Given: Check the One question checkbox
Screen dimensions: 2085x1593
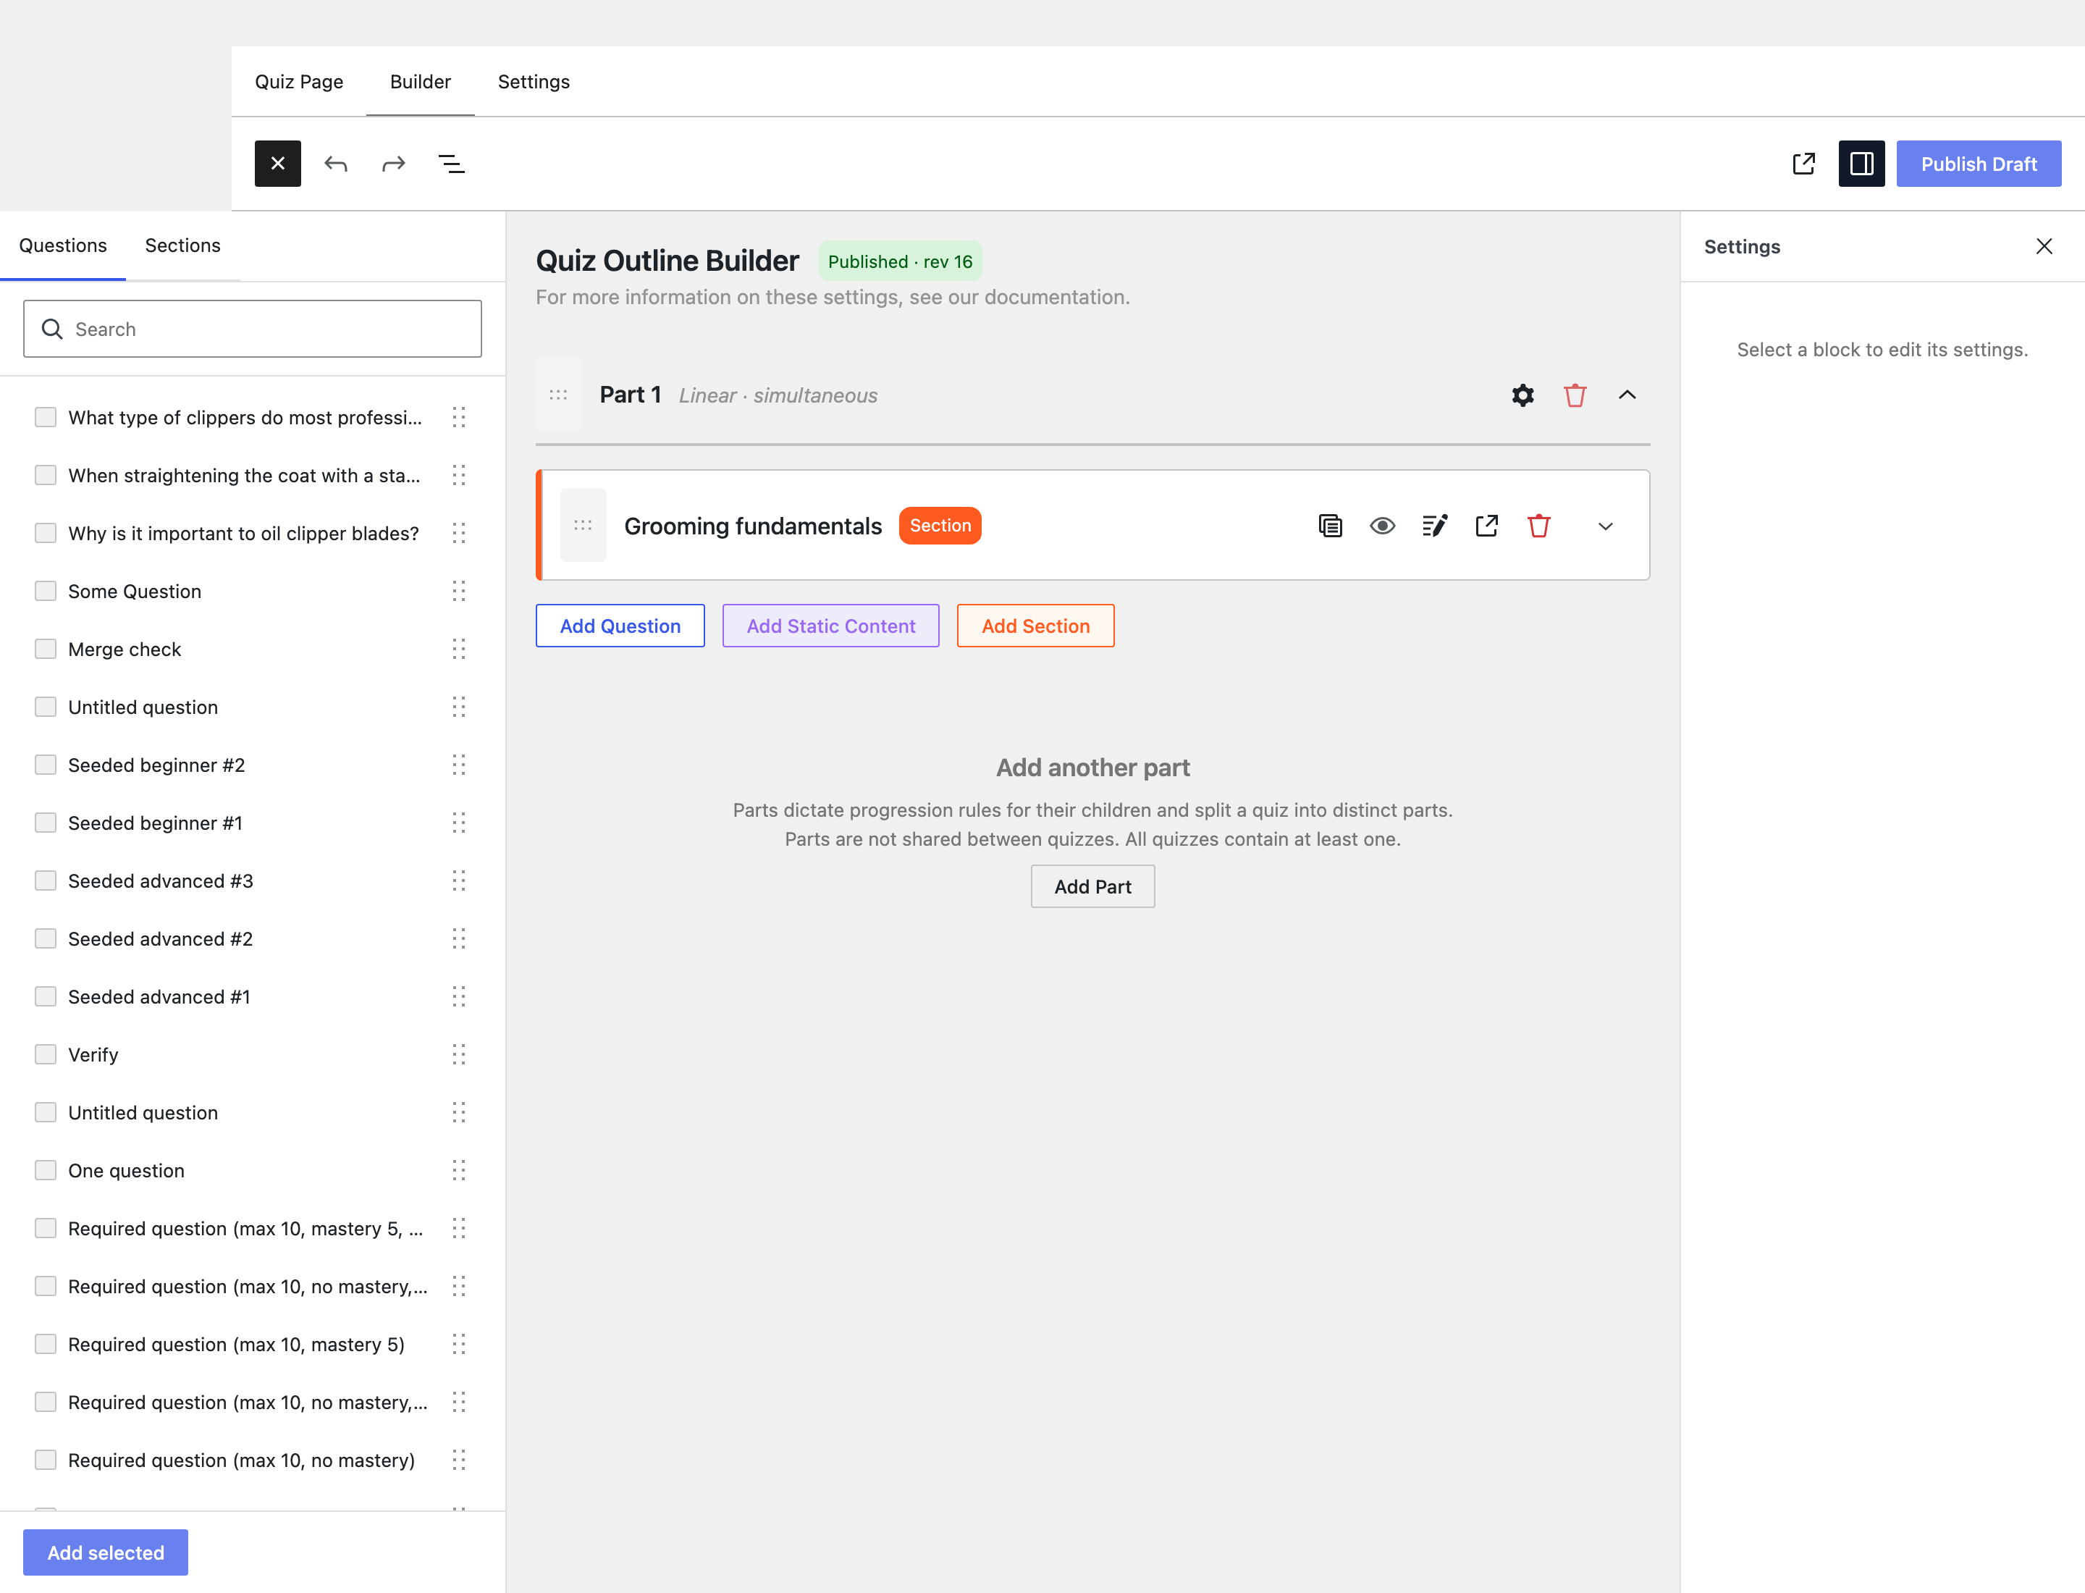Looking at the screenshot, I should click(46, 1170).
